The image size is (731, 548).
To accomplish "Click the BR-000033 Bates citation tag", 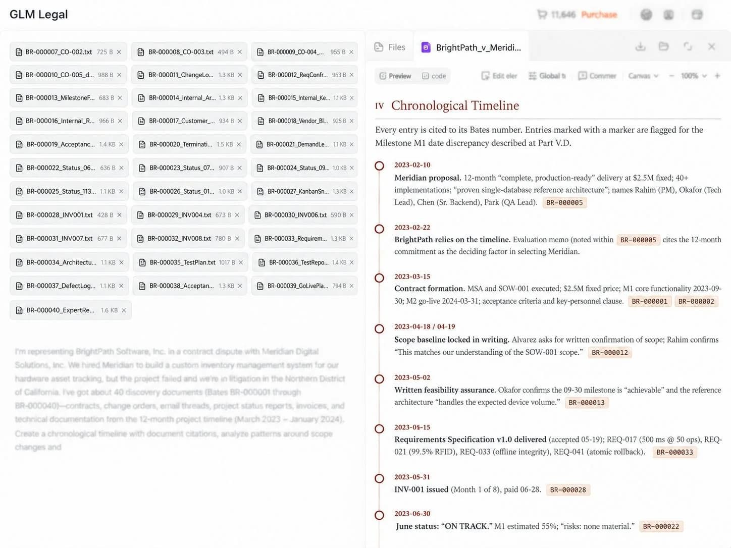I will 675,452.
